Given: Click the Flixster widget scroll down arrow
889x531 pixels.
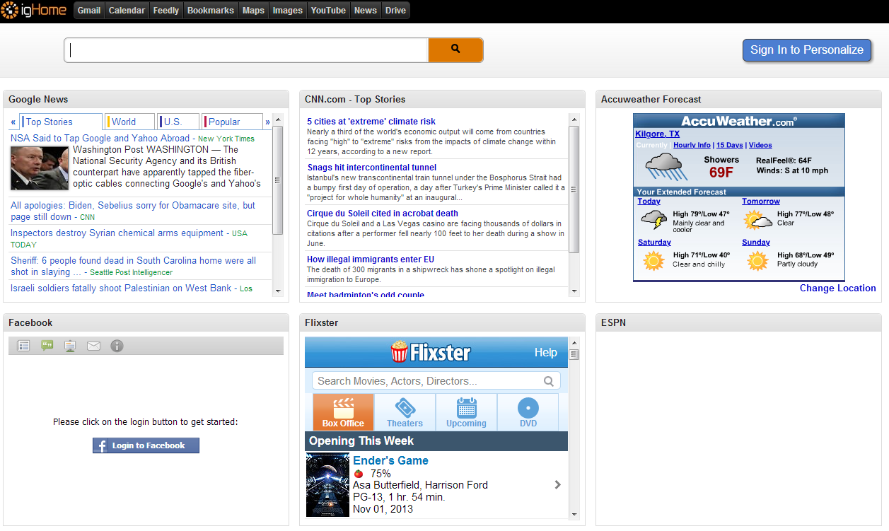Looking at the screenshot, I should point(574,515).
